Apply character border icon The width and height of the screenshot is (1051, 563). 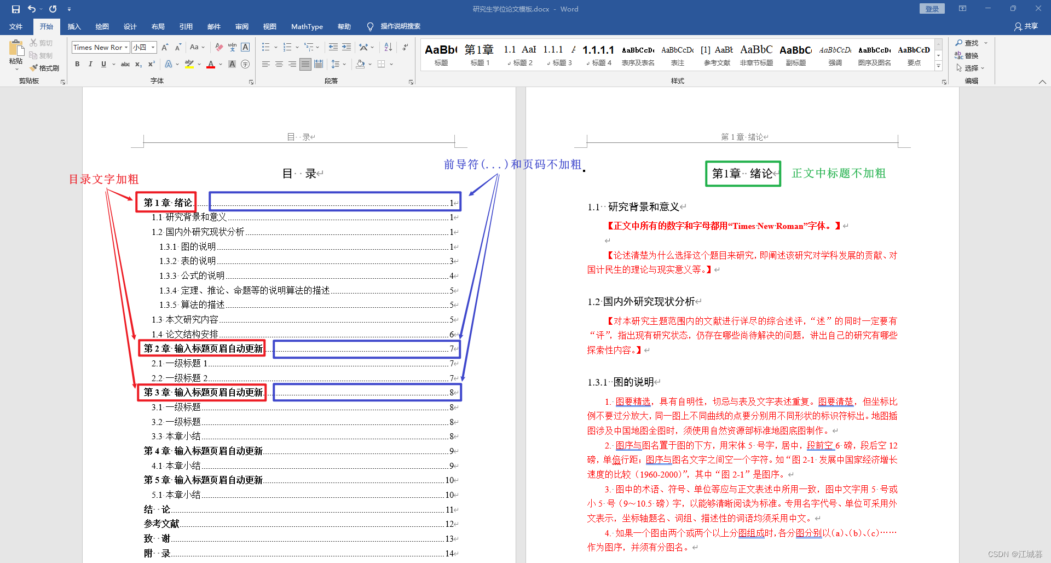245,47
